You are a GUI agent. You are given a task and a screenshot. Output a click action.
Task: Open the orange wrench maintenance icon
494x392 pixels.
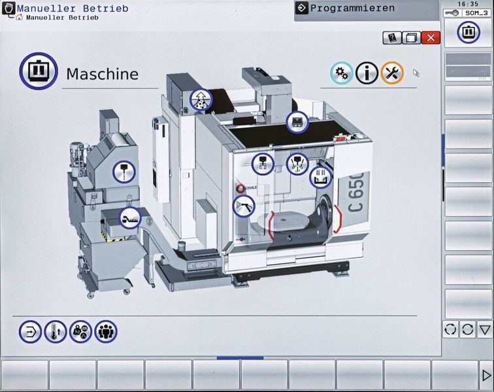click(x=392, y=73)
